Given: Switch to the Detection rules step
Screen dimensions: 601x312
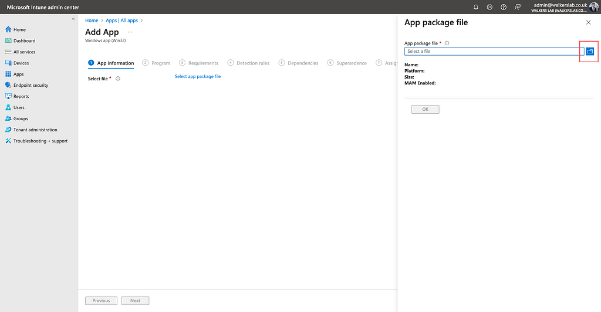Looking at the screenshot, I should point(252,63).
